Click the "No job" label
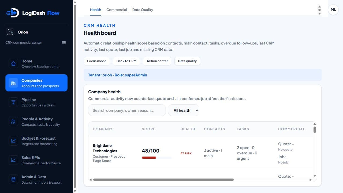 tap(283, 162)
